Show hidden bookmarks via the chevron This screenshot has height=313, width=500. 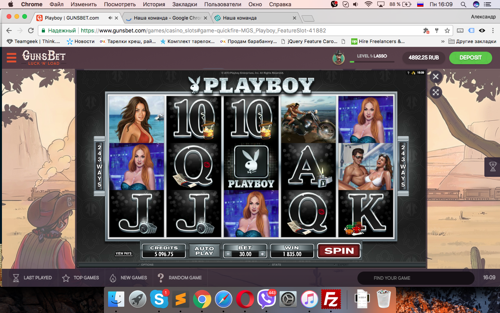coord(443,41)
